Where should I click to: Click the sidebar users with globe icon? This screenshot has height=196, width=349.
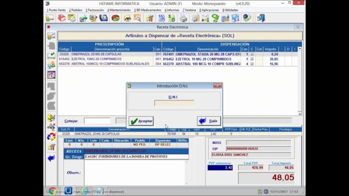click(x=51, y=65)
